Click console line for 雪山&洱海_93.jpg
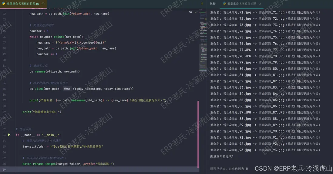This screenshot has height=174, width=333. [265, 150]
